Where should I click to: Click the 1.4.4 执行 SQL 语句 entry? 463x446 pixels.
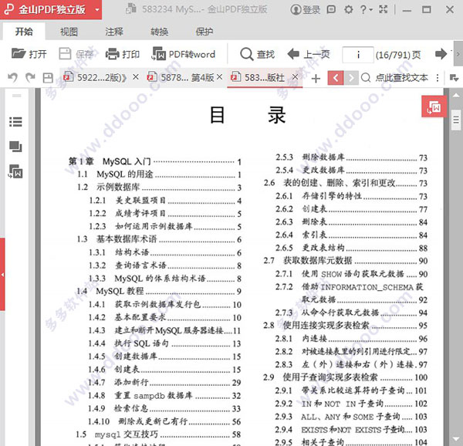(164, 343)
